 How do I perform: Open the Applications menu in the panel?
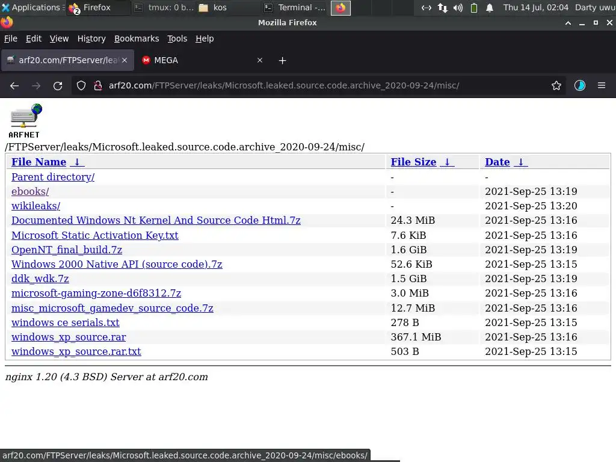[x=34, y=7]
